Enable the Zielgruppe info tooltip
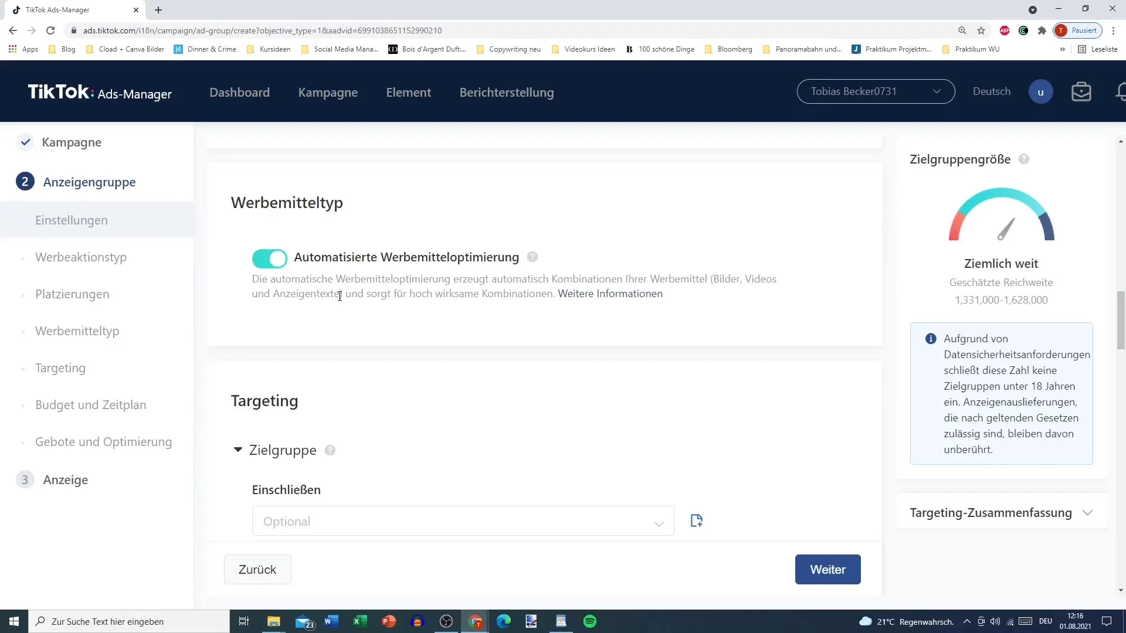Image resolution: width=1126 pixels, height=633 pixels. (330, 450)
